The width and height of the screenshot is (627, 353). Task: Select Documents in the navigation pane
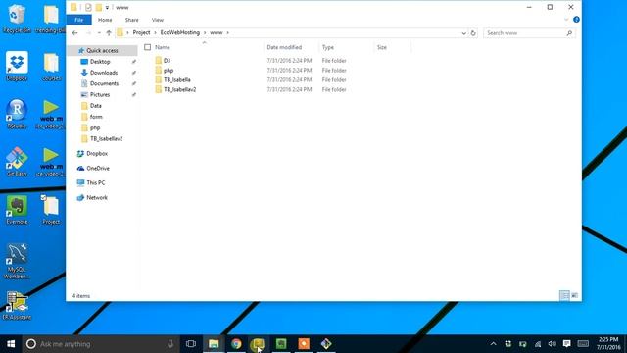pyautogui.click(x=105, y=83)
